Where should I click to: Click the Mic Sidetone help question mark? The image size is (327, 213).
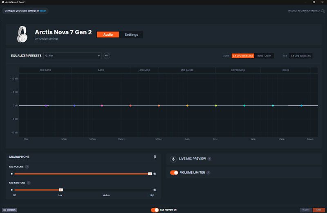tap(29, 183)
